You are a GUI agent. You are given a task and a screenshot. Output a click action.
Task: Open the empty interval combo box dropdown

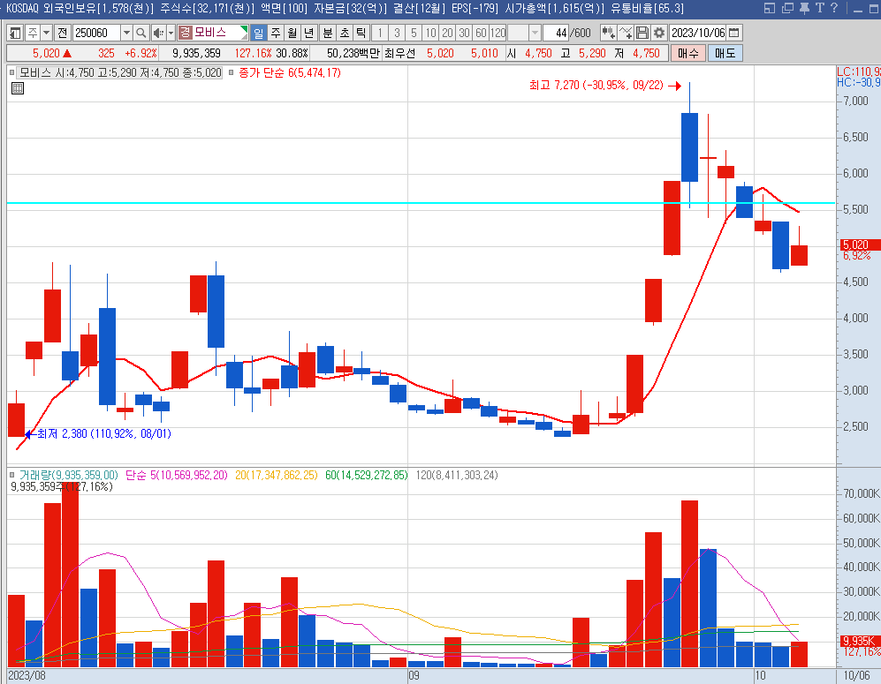click(x=535, y=34)
